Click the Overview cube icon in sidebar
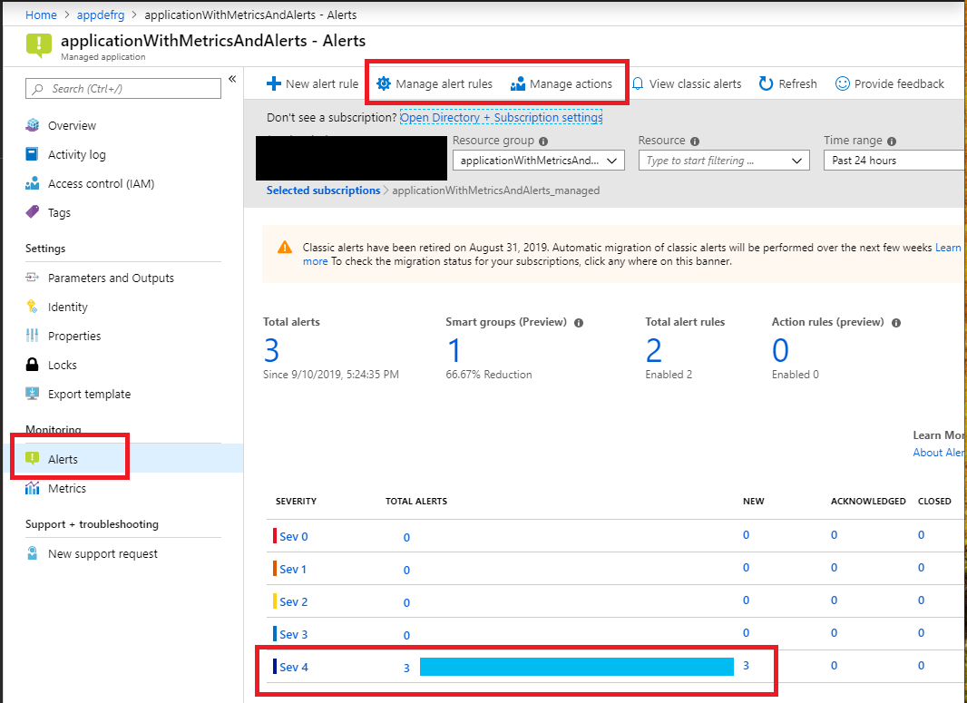The height and width of the screenshot is (703, 967). (x=32, y=125)
